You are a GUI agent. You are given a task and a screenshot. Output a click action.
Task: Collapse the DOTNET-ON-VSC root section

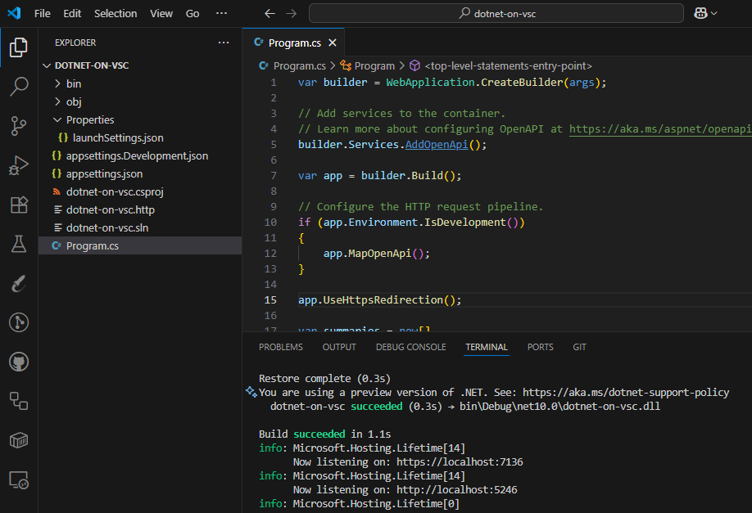[91, 65]
